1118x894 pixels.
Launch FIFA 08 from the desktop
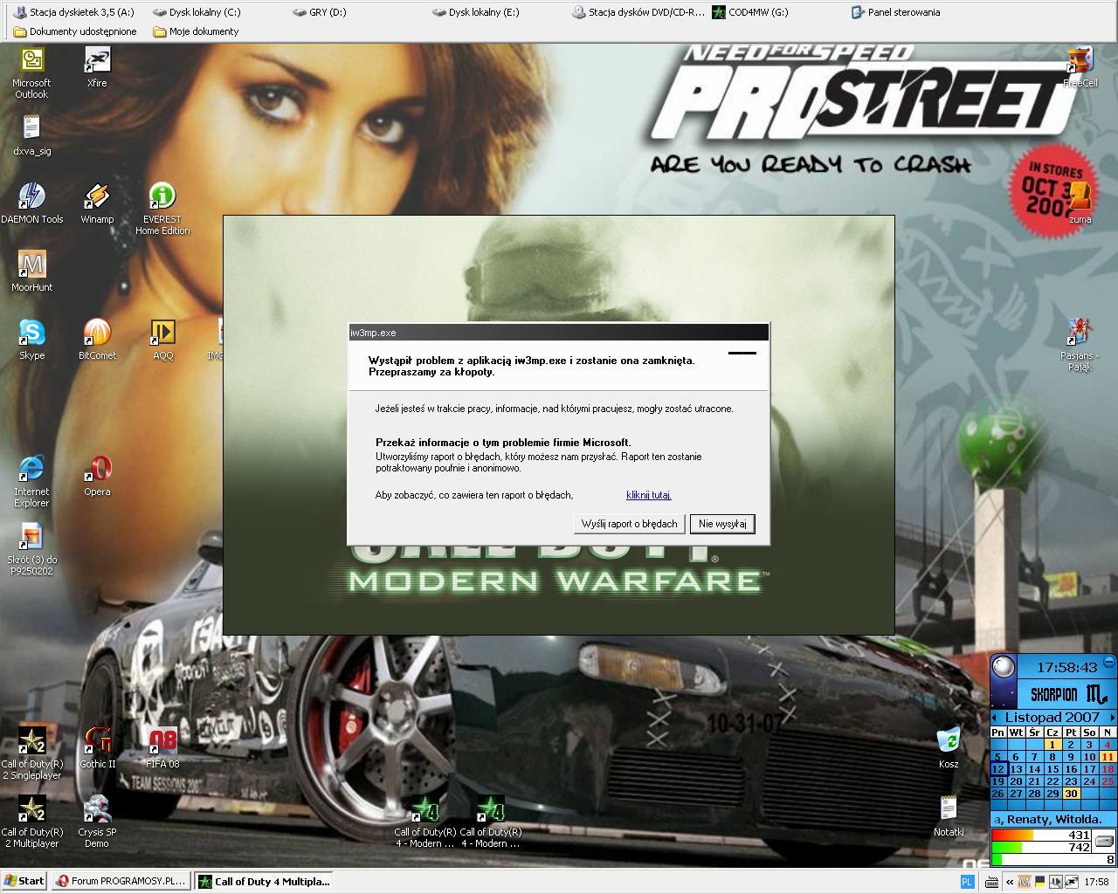point(162,748)
